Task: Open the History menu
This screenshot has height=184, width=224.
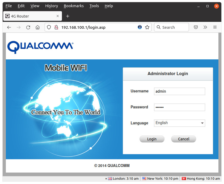Action: point(52,6)
